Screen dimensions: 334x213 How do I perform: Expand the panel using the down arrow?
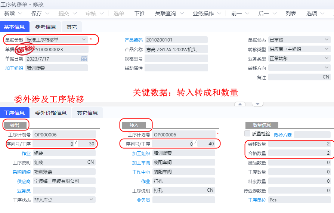(258, 104)
